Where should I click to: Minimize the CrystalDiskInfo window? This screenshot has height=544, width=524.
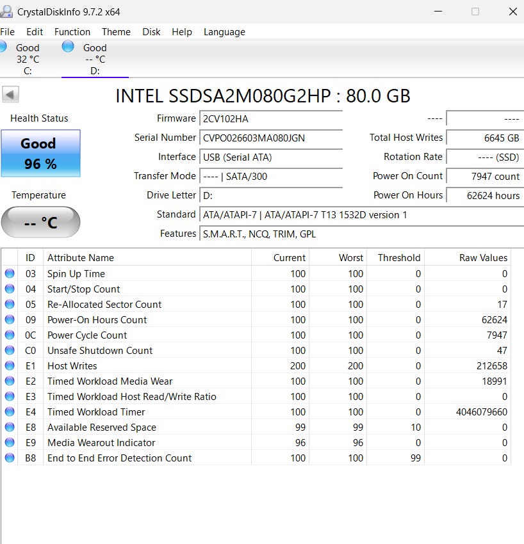pyautogui.click(x=438, y=12)
